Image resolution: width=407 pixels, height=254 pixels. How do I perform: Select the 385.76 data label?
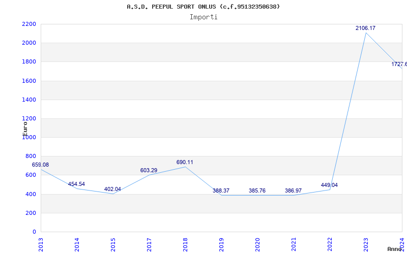pyautogui.click(x=257, y=190)
